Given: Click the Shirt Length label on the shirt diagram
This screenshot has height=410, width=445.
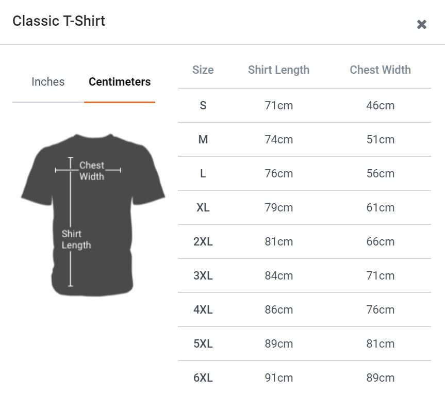Looking at the screenshot, I should tap(76, 239).
